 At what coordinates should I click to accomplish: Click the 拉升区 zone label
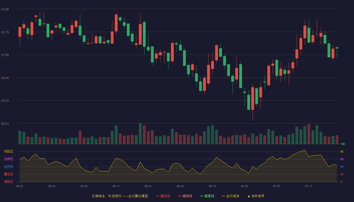click(x=9, y=167)
